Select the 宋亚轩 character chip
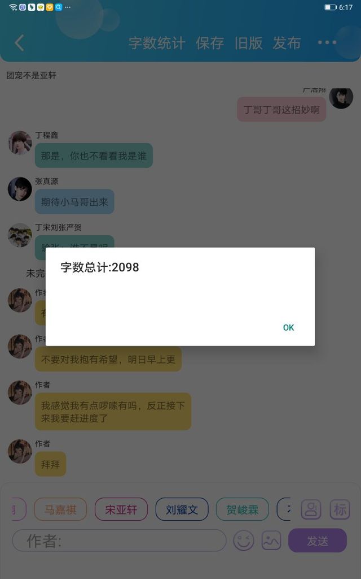Viewport: 361px width, 579px height. click(121, 509)
